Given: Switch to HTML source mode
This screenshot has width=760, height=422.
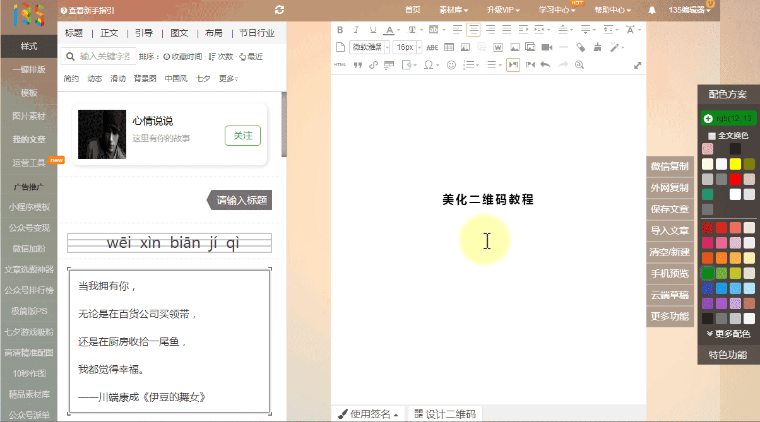Looking at the screenshot, I should pos(340,65).
